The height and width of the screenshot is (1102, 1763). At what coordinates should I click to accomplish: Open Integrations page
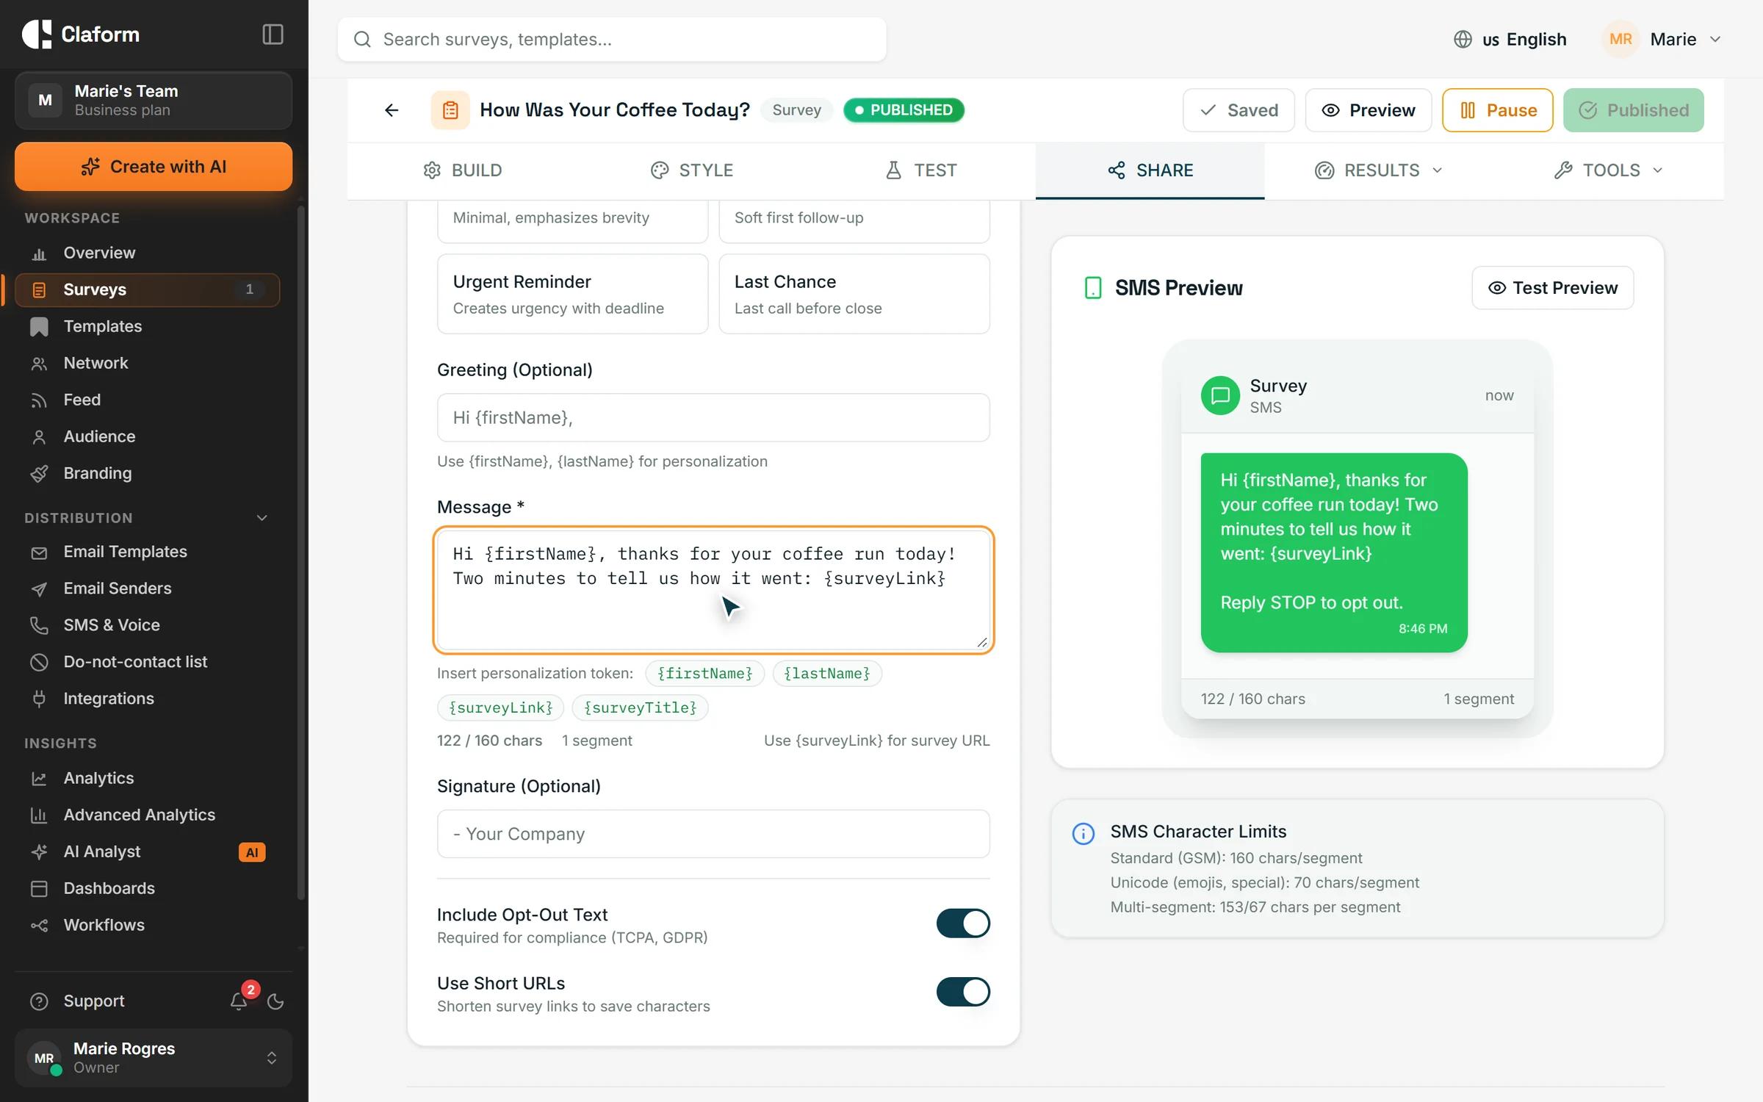(x=147, y=699)
